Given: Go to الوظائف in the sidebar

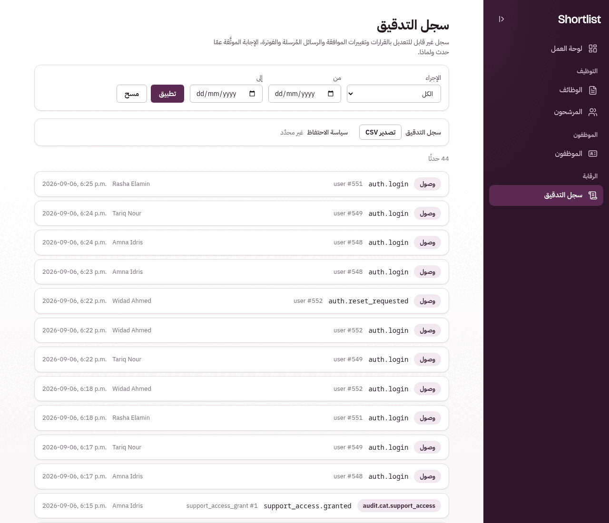Looking at the screenshot, I should click(546, 90).
